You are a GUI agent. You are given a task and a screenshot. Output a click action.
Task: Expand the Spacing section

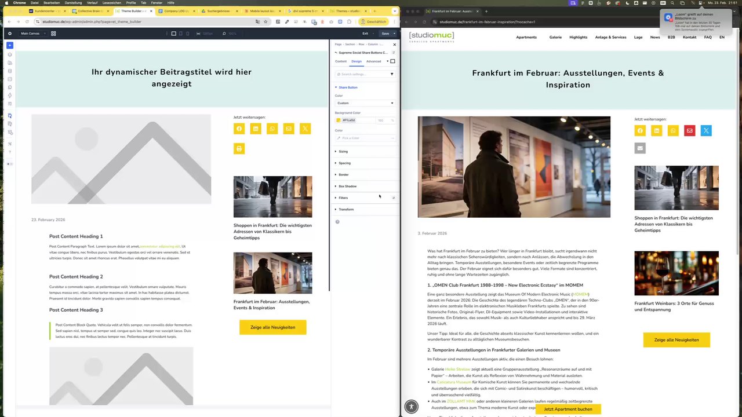point(344,163)
